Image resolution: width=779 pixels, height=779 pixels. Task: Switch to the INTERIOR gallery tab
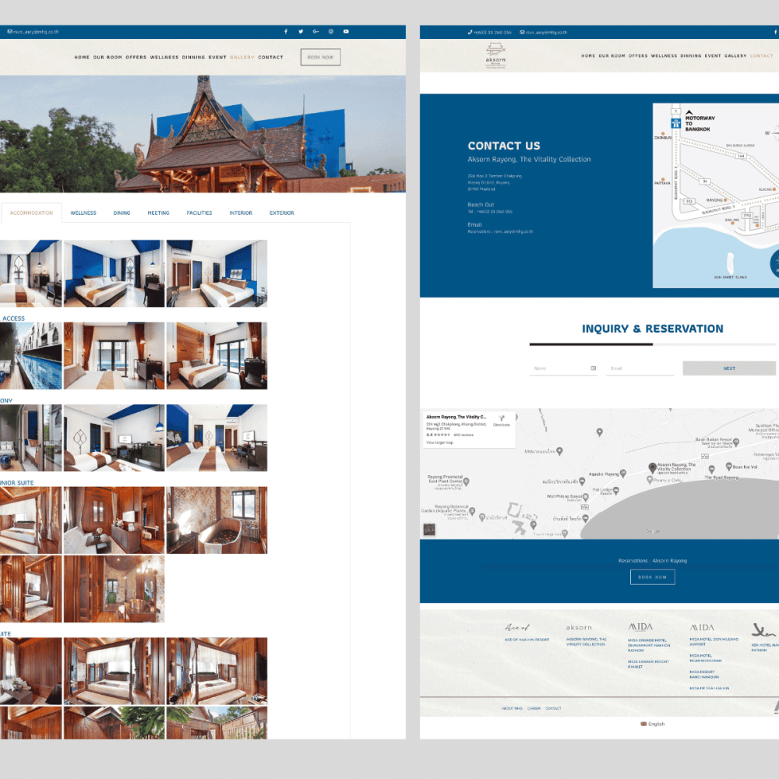pyautogui.click(x=241, y=213)
